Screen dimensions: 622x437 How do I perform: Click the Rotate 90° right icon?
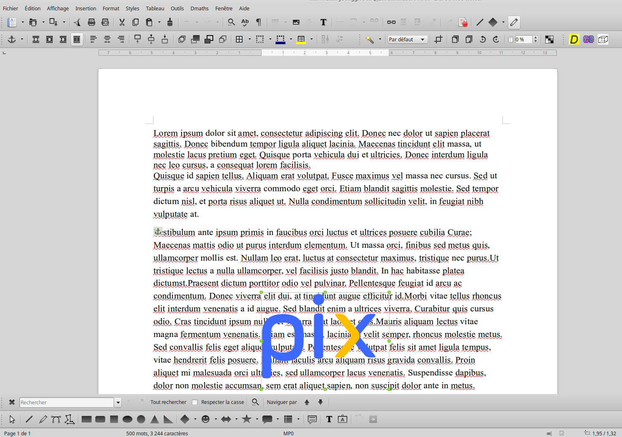pos(496,39)
